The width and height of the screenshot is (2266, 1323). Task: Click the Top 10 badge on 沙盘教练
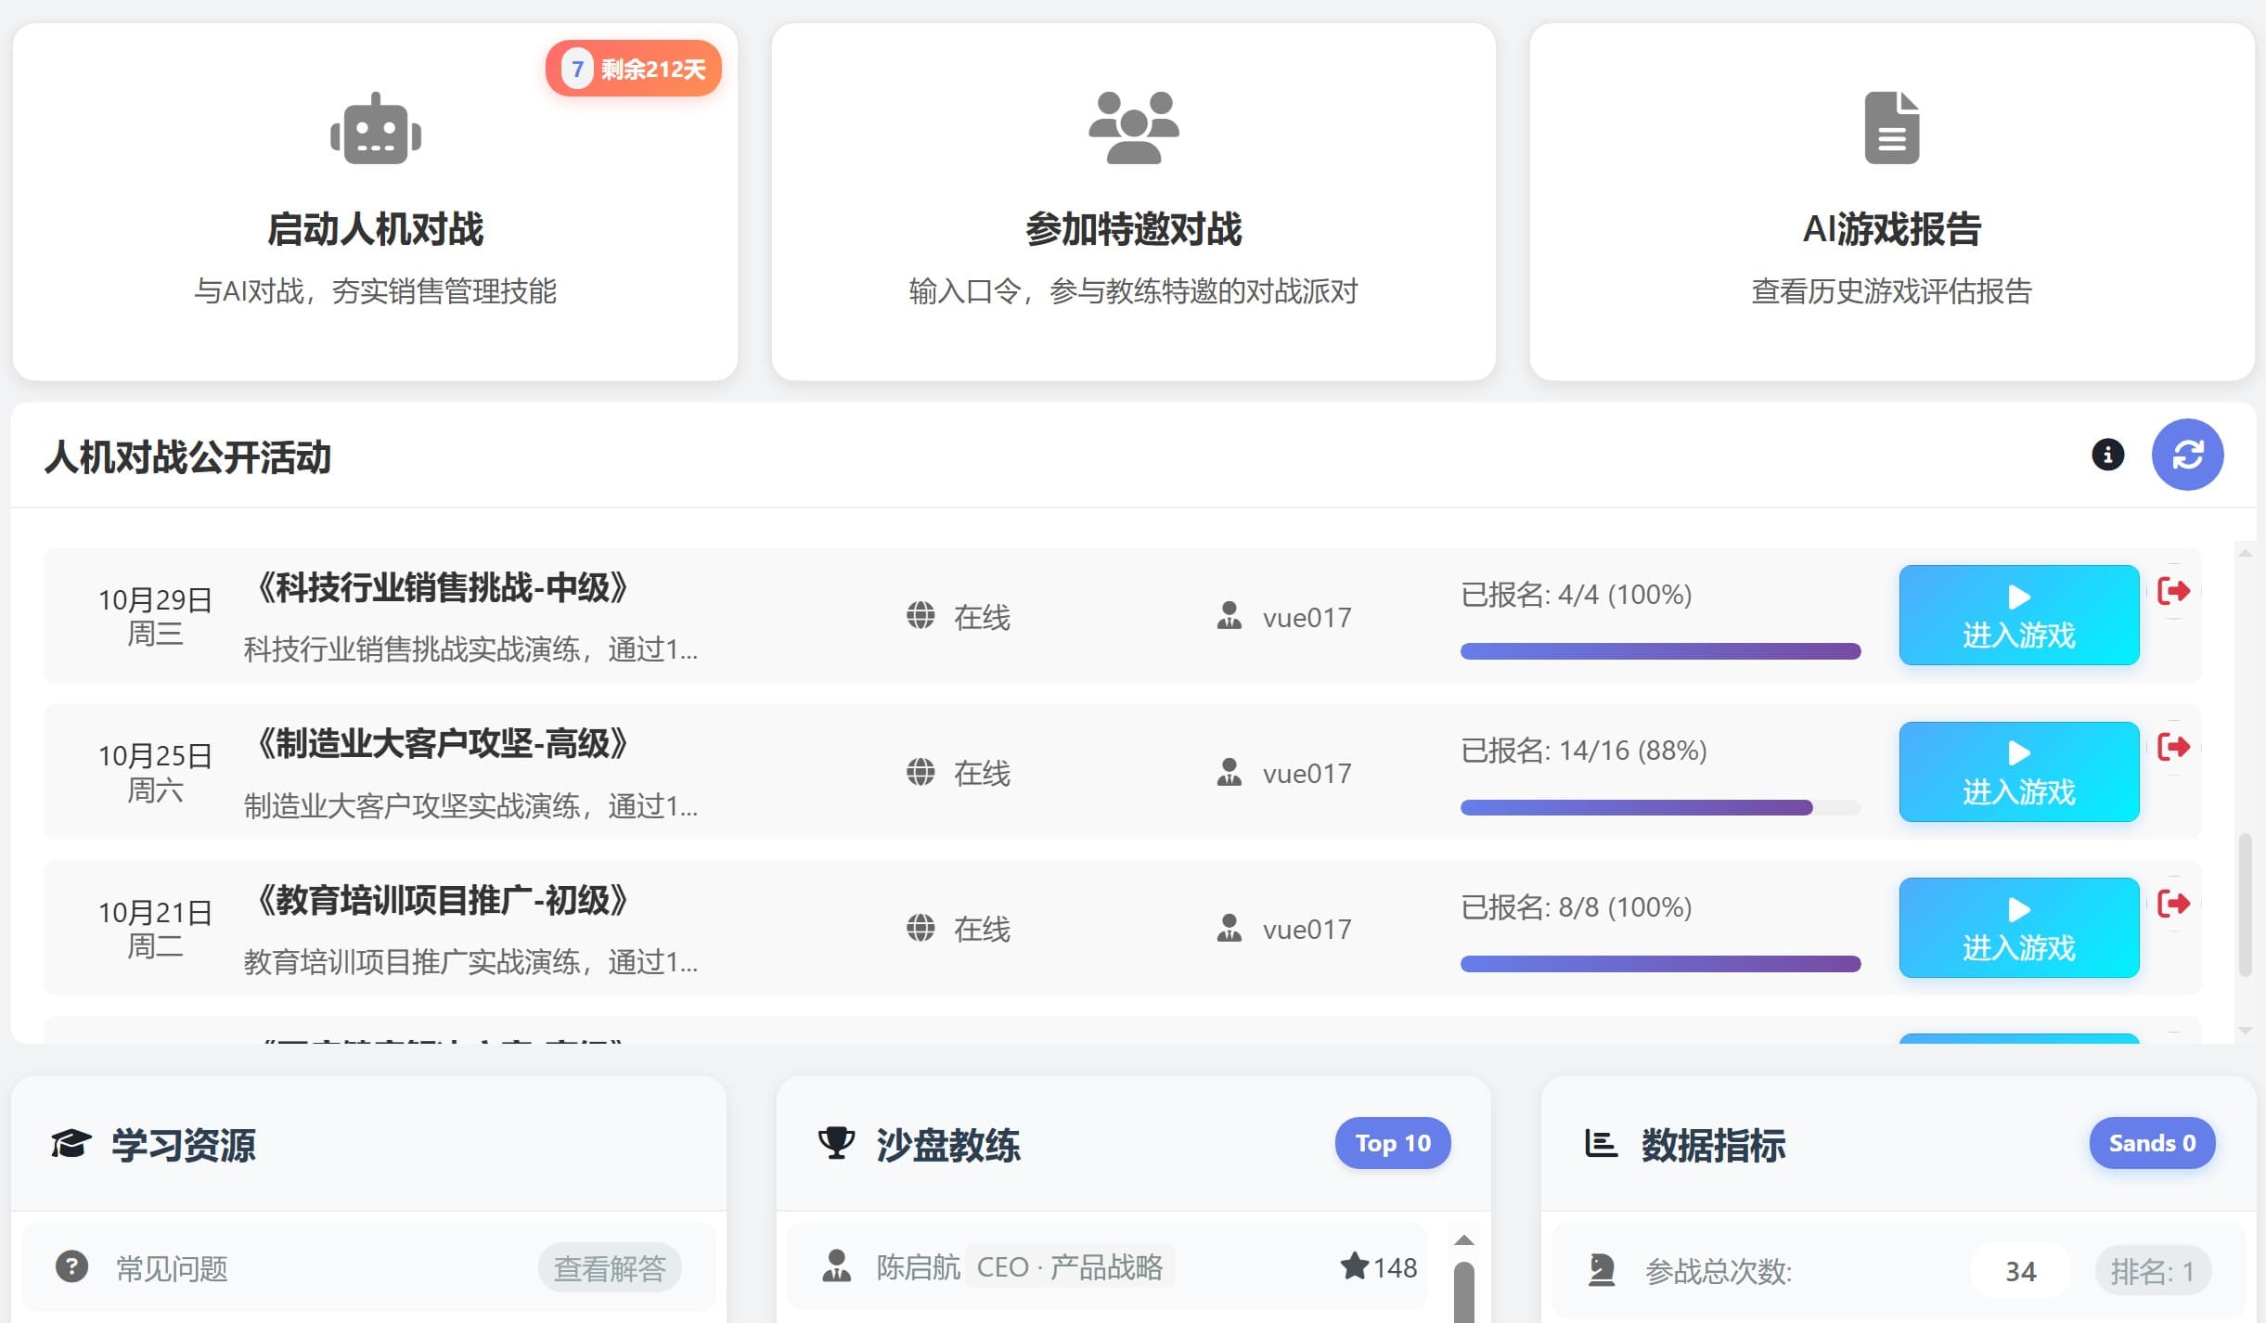pos(1392,1143)
